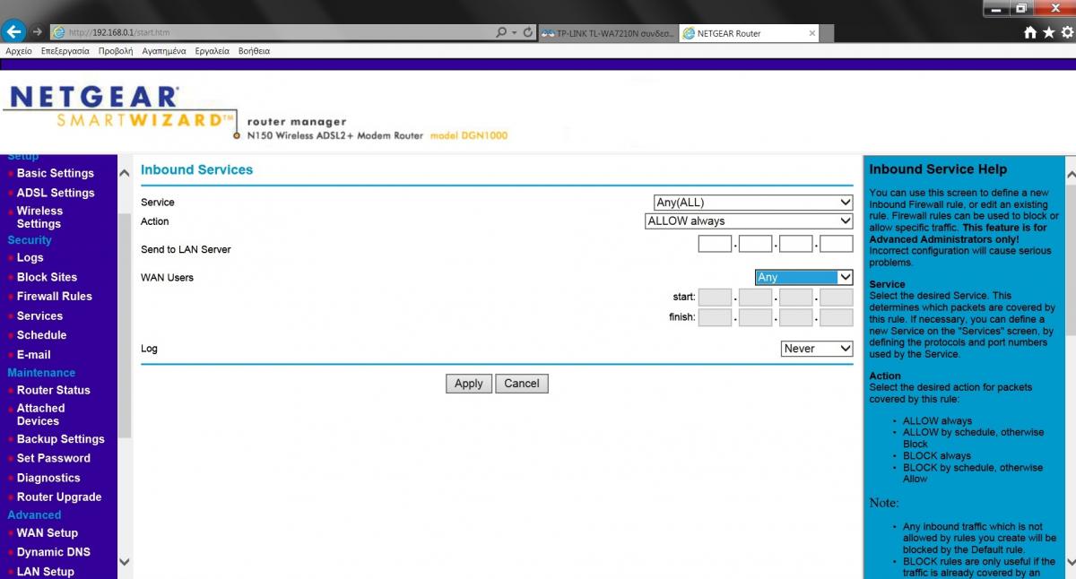Click sidebar scrollbar down arrow
The image size is (1076, 579).
pos(125,563)
